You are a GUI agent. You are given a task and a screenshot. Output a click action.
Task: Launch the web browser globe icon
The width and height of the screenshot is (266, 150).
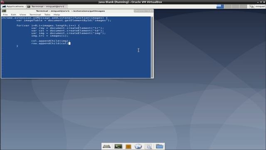138,146
